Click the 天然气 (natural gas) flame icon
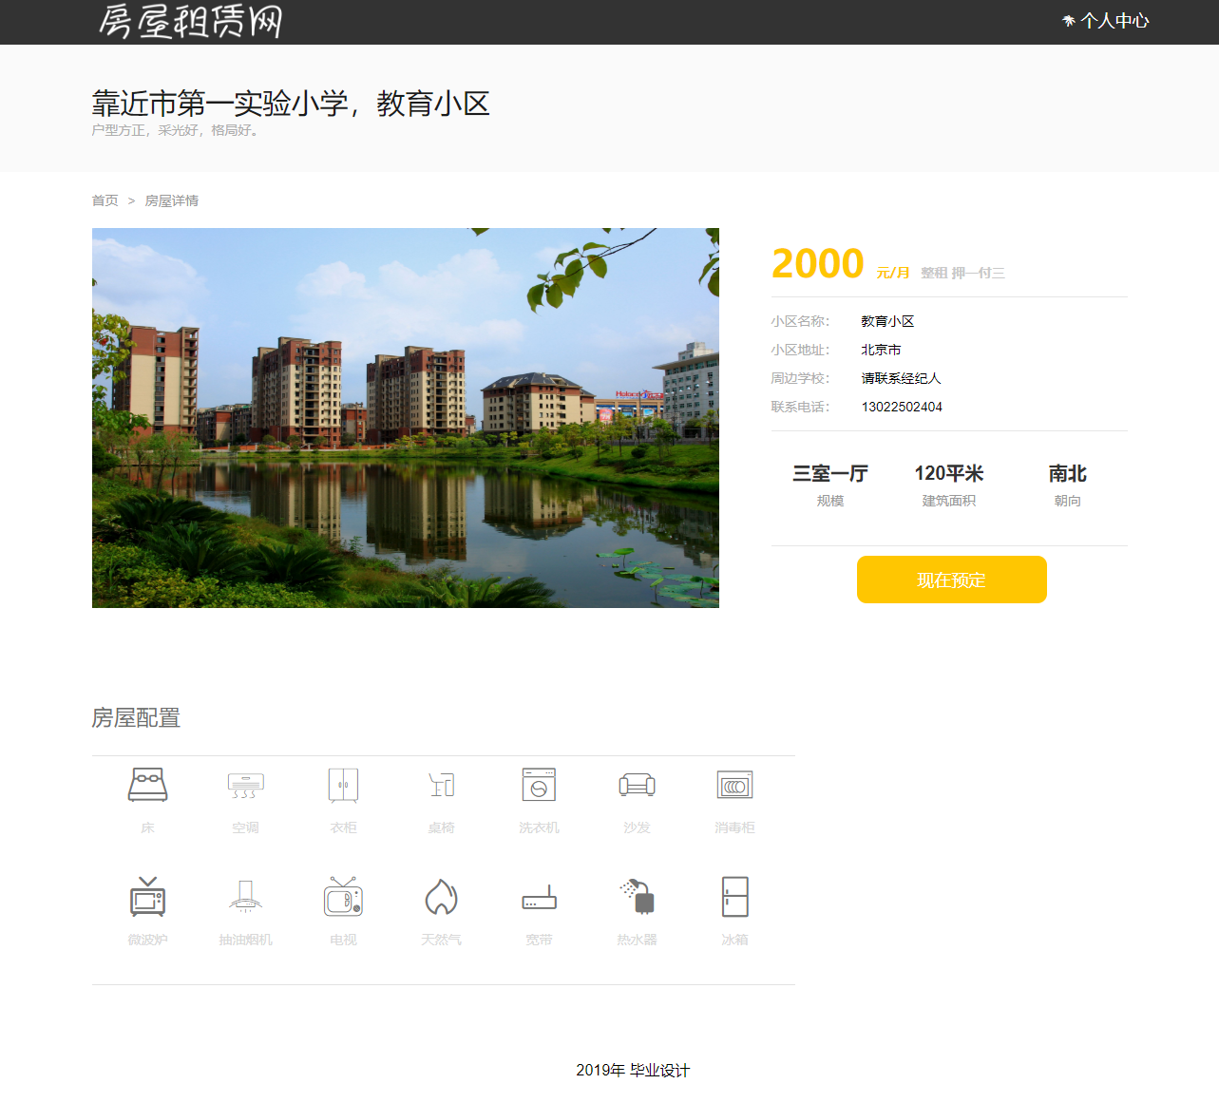Image resolution: width=1219 pixels, height=1103 pixels. [x=441, y=896]
